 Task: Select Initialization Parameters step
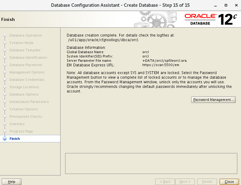click(x=29, y=102)
